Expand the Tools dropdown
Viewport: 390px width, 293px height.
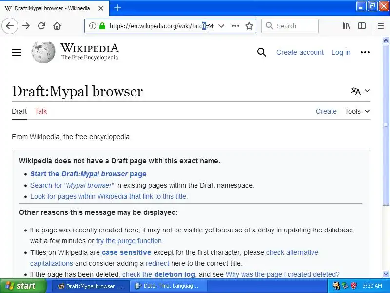[x=357, y=111]
